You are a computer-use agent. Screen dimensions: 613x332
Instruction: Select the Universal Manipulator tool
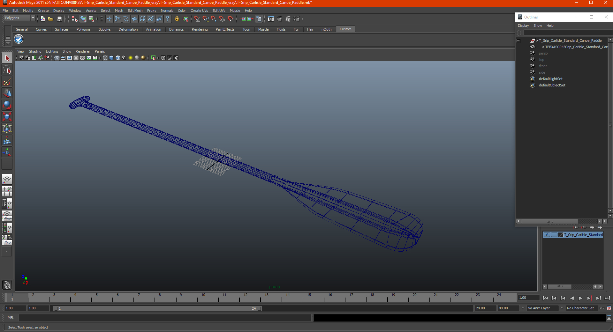[x=7, y=129]
